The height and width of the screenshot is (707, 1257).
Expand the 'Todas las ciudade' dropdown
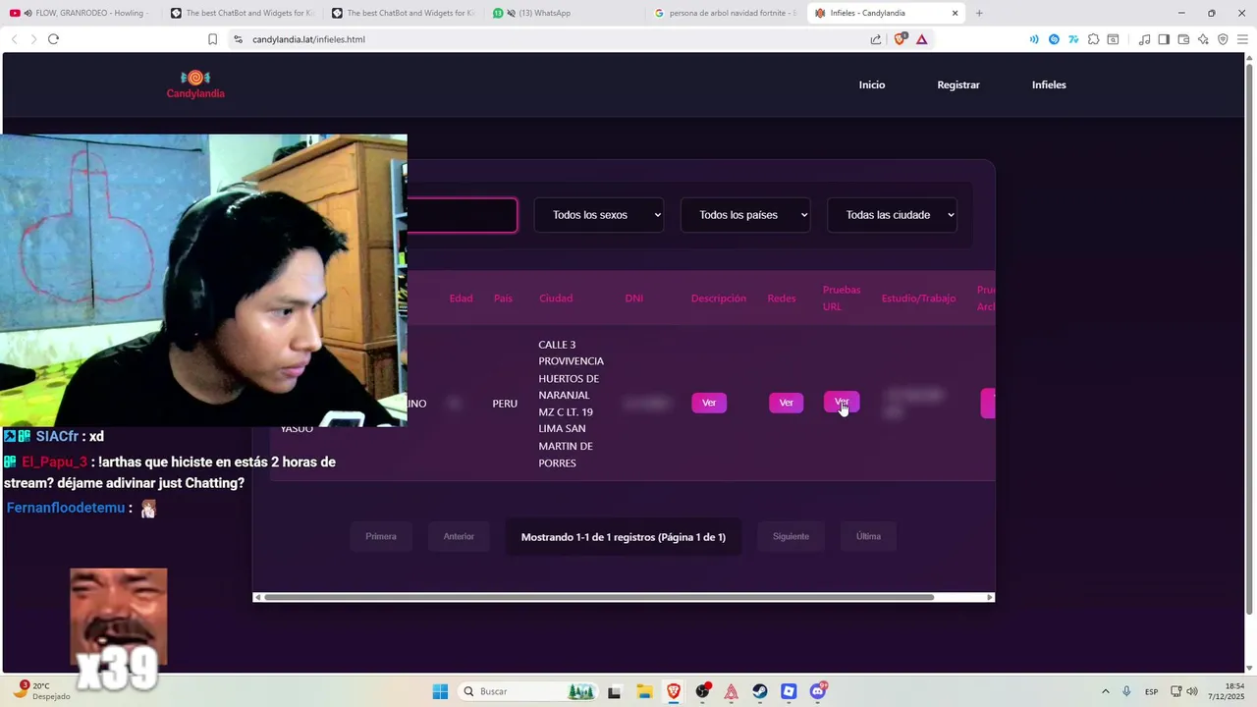(892, 215)
